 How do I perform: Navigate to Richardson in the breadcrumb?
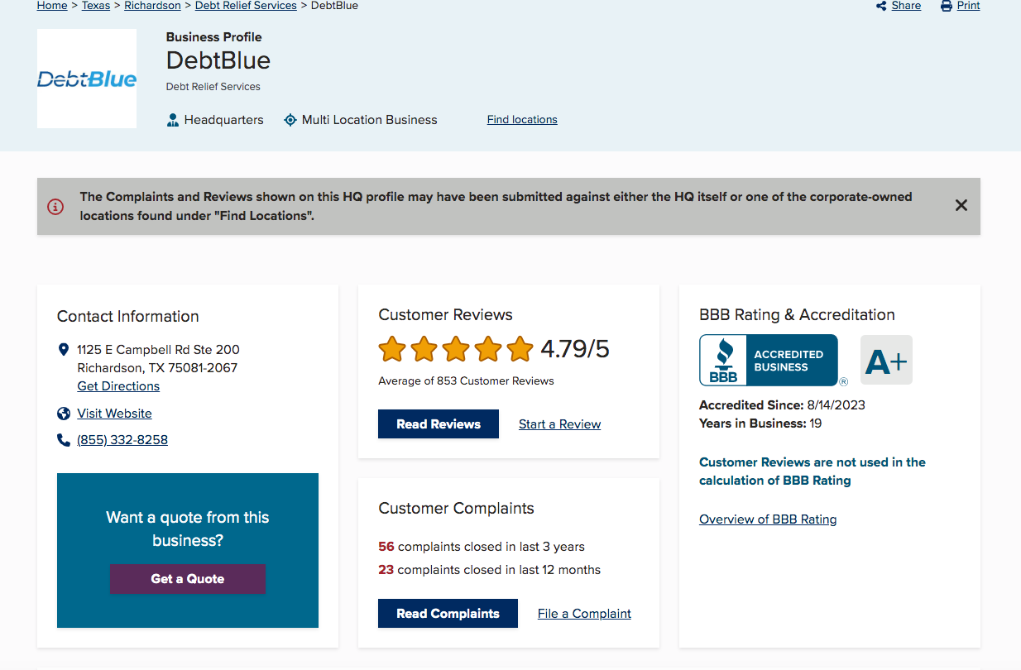pos(152,6)
